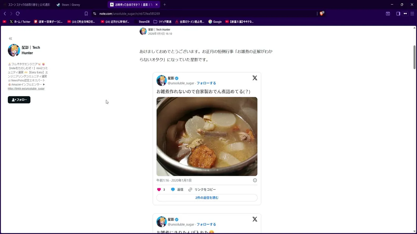The height and width of the screenshot is (234, 417).
Task: Expand the ツイッチ関連 bookmark folder
Action: coord(162,22)
